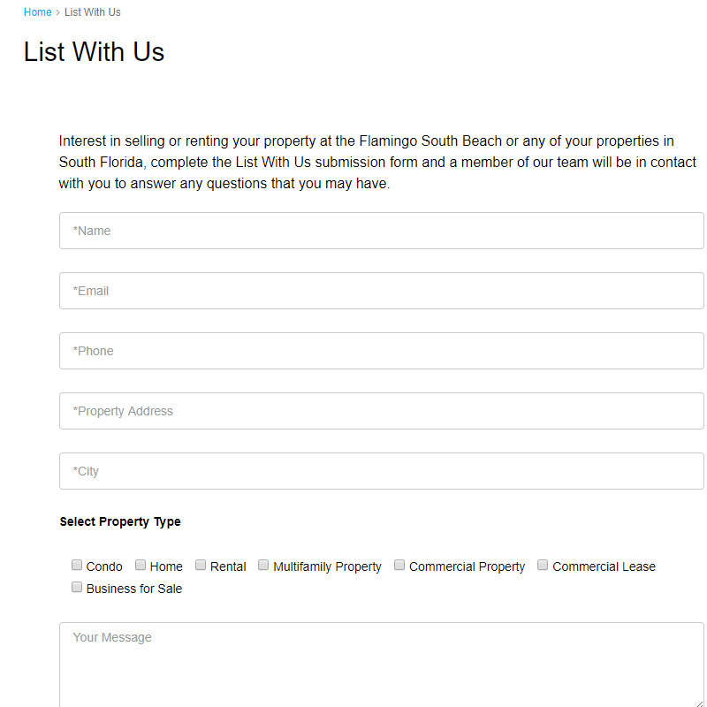This screenshot has height=707, width=707.
Task: Focus the Property Address field
Action: [x=381, y=411]
